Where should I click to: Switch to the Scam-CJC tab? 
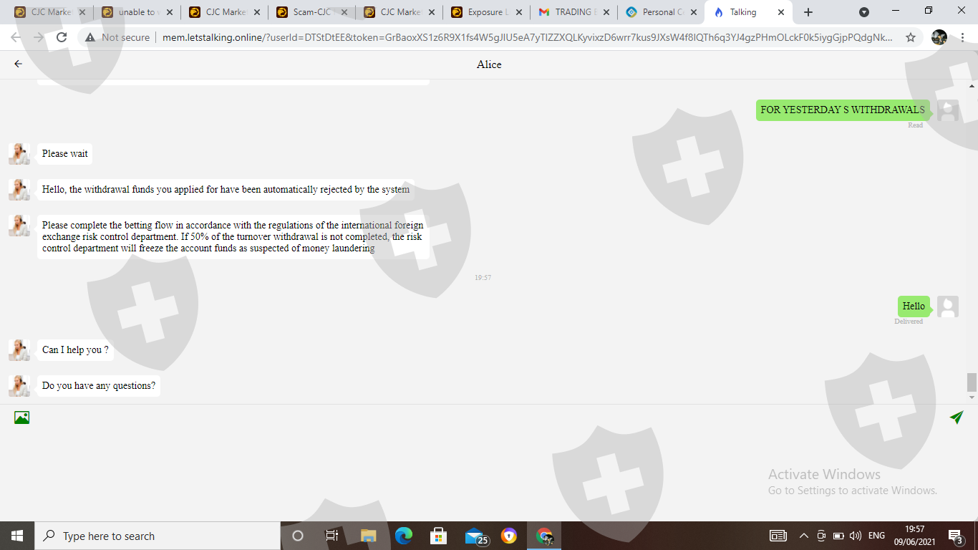pos(311,12)
